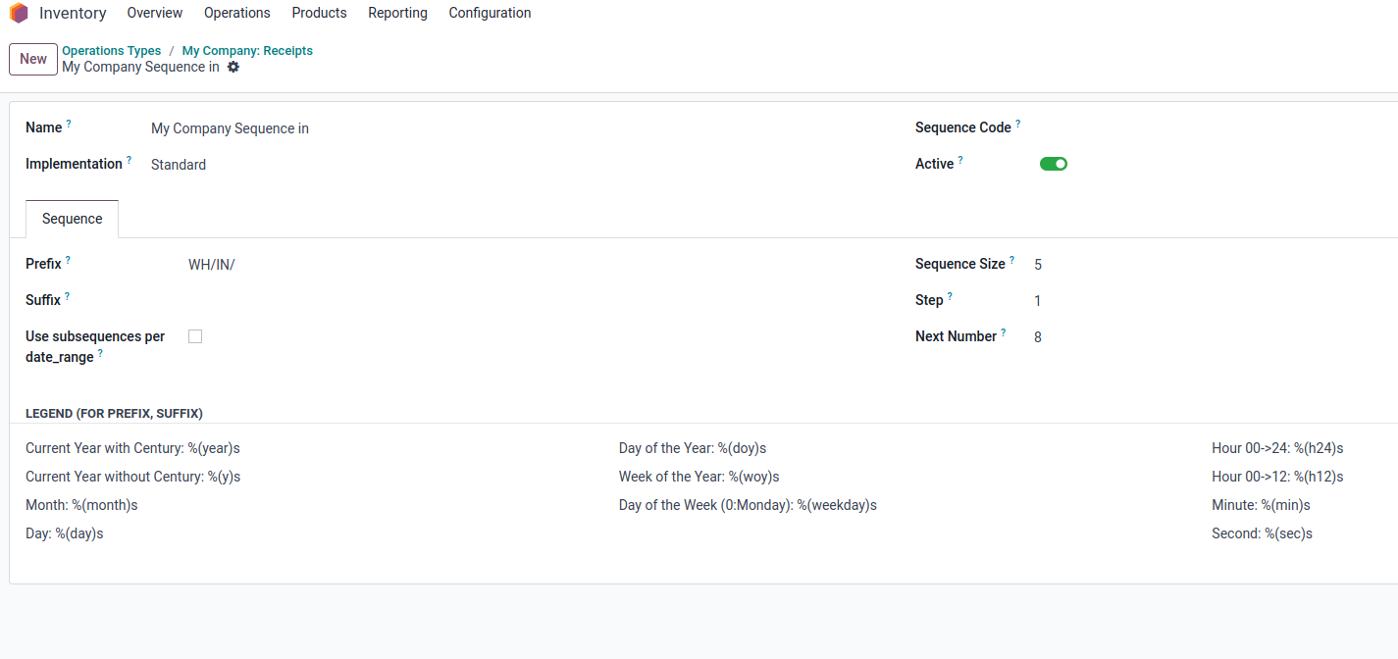Check Use subsequences per date_range box
Image resolution: width=1398 pixels, height=659 pixels.
point(195,336)
